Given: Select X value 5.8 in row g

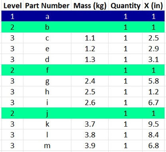Looking at the screenshot, I should tap(153, 81).
